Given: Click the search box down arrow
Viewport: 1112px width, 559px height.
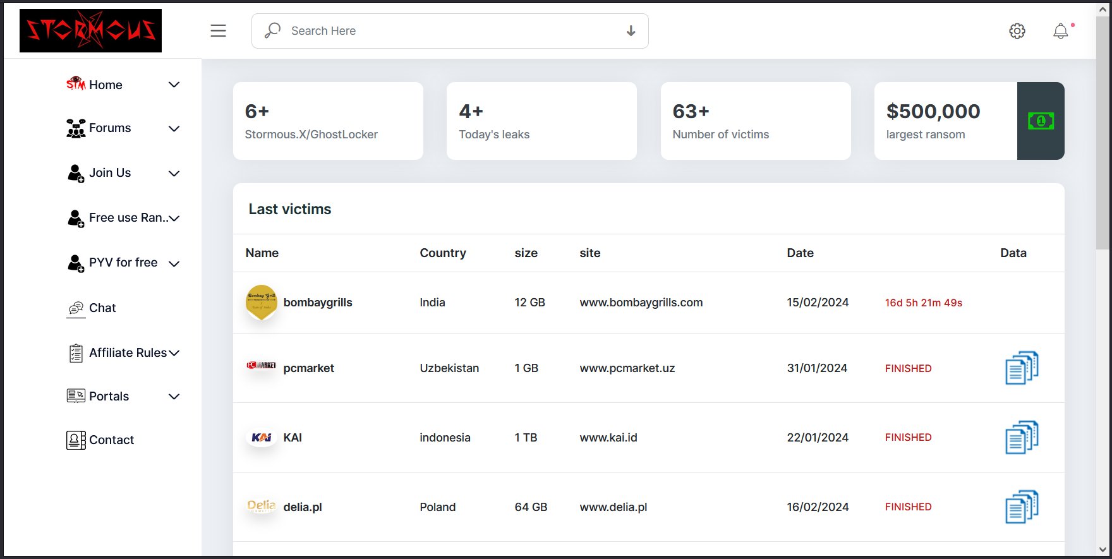Looking at the screenshot, I should pos(631,31).
